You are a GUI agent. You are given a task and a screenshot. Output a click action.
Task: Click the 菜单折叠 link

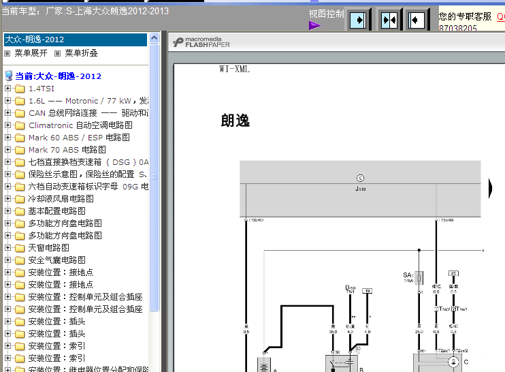tap(81, 53)
